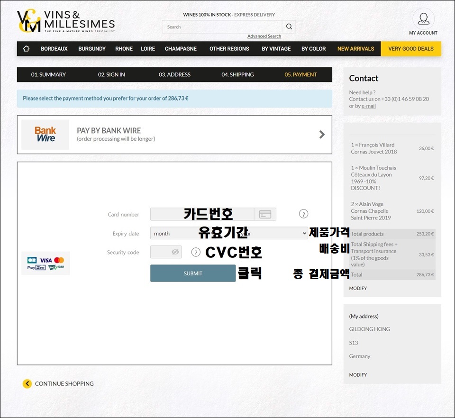Click the Advanced Search link
Viewport: 455px width, 418px height.
click(x=264, y=36)
